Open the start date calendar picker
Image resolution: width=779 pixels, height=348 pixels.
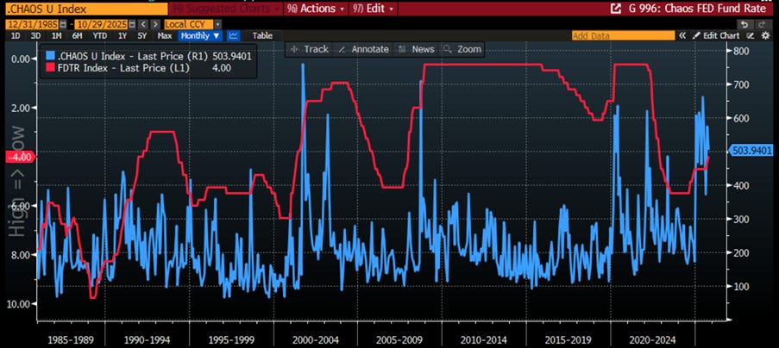(63, 24)
